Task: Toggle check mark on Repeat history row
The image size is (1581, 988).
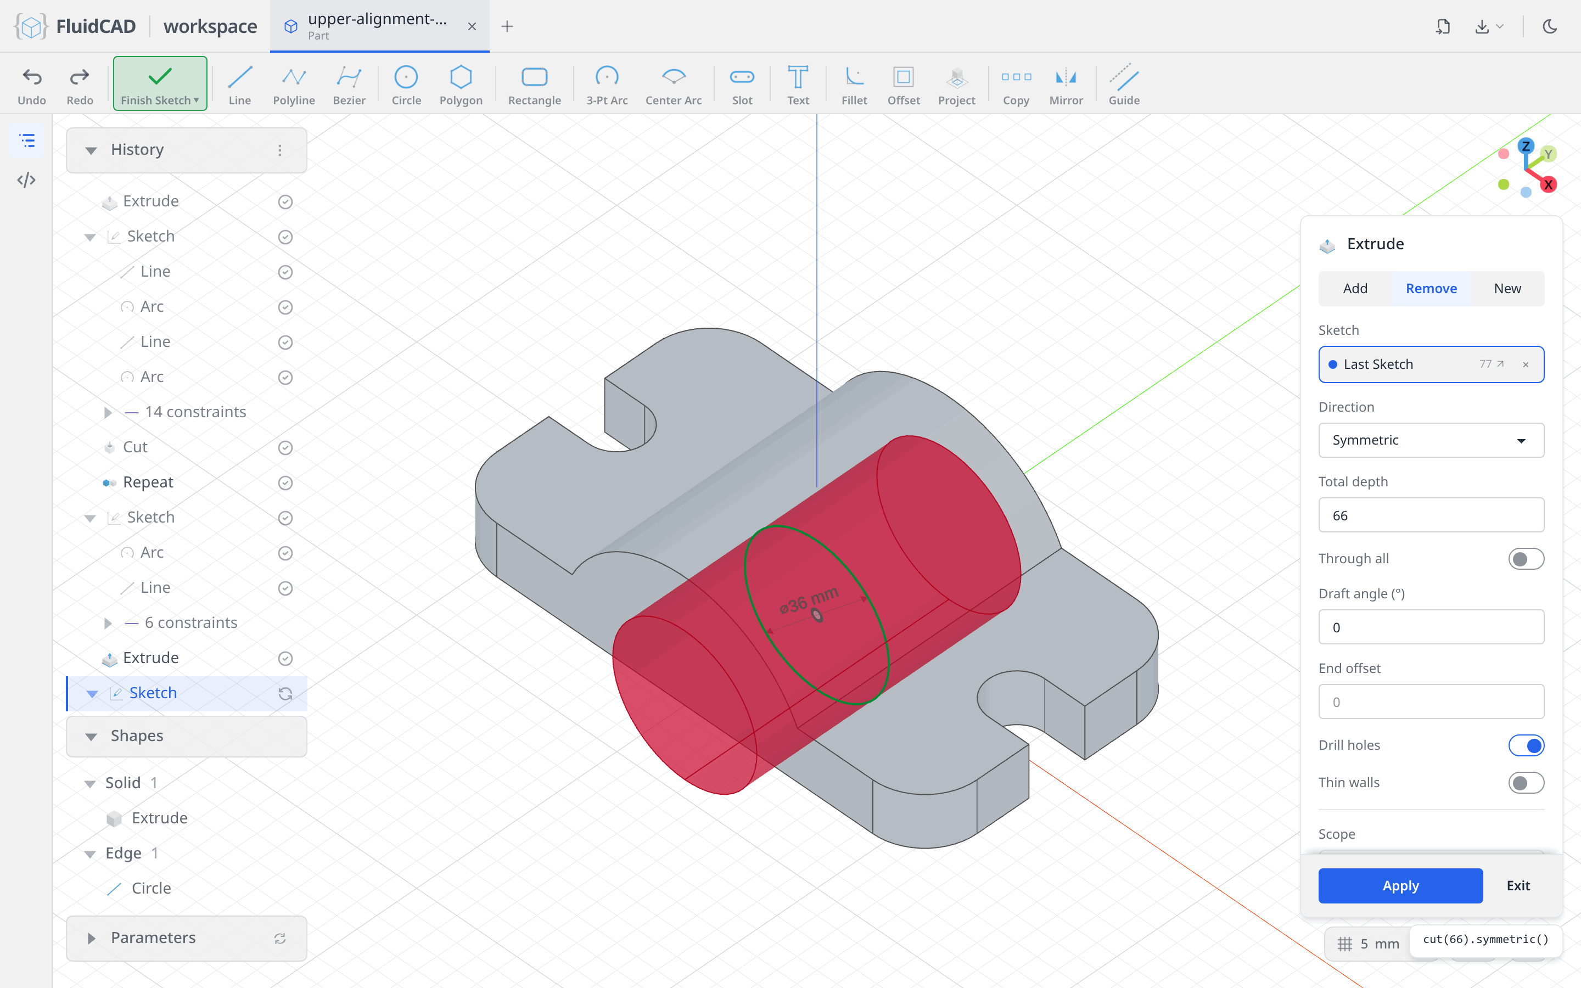Action: [x=285, y=483]
